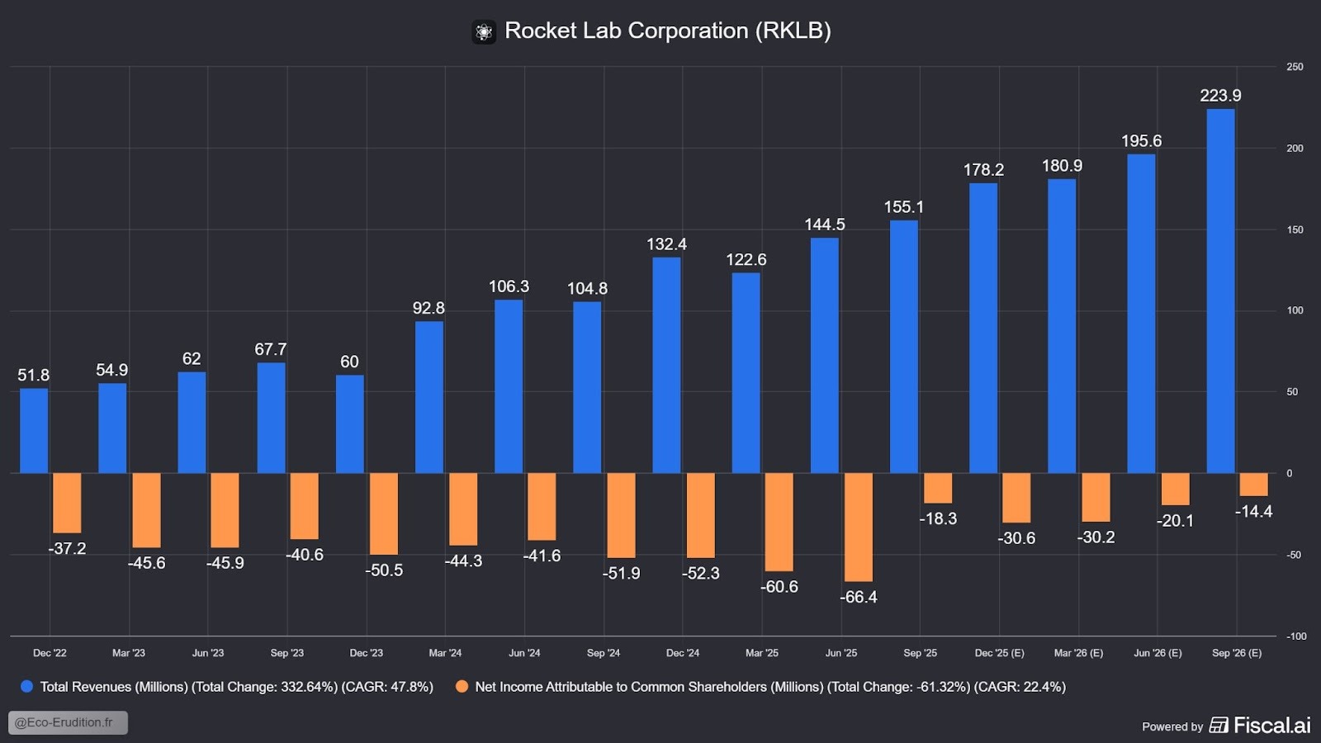The image size is (1321, 743).
Task: Click the blue revenue bar labeled 178.2
Action: (983, 328)
